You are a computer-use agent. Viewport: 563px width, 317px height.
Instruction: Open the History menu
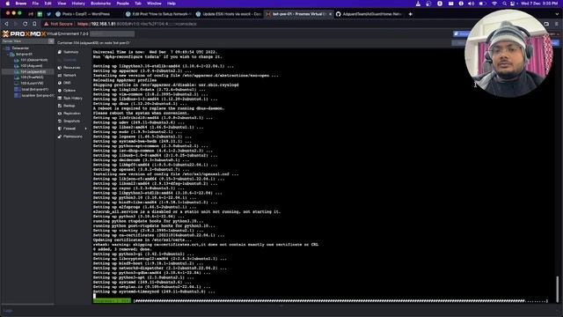point(78,4)
